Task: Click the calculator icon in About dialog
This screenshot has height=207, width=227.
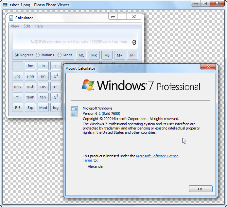Action: 74,111
